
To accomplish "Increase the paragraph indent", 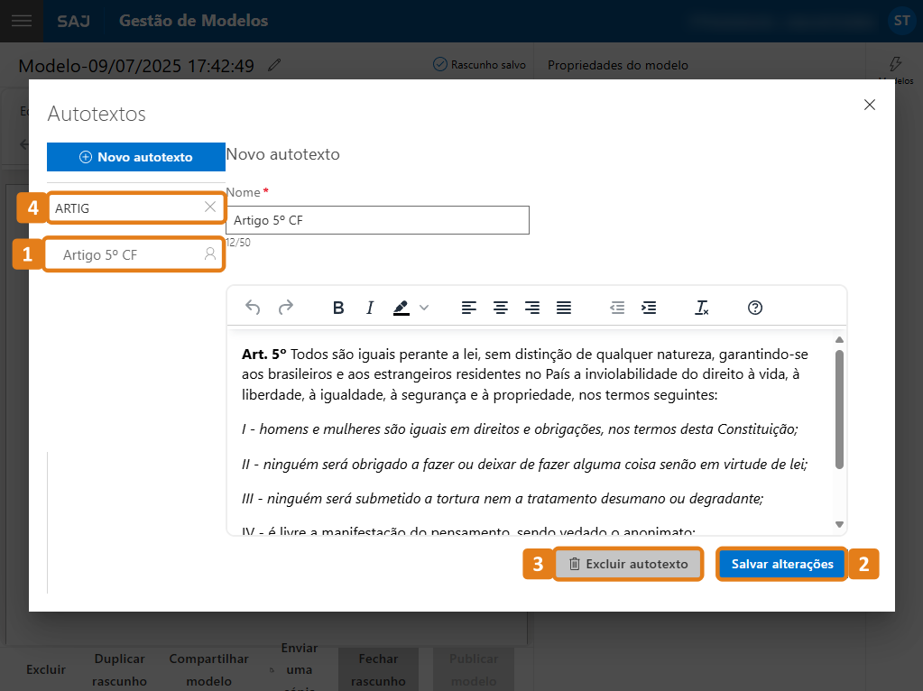I will 649,308.
